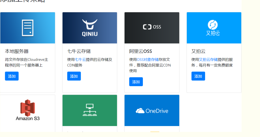The width and height of the screenshot is (260, 137).
Task: Click the QINIU bull logo
Action: (x=90, y=28)
